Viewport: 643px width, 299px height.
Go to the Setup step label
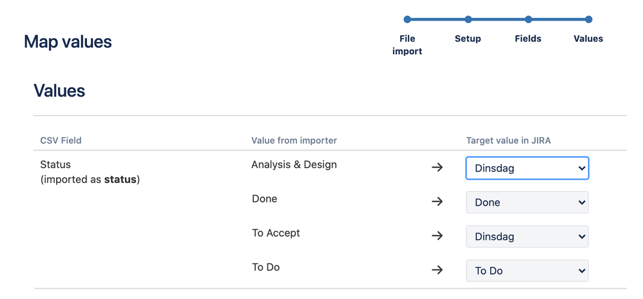468,39
